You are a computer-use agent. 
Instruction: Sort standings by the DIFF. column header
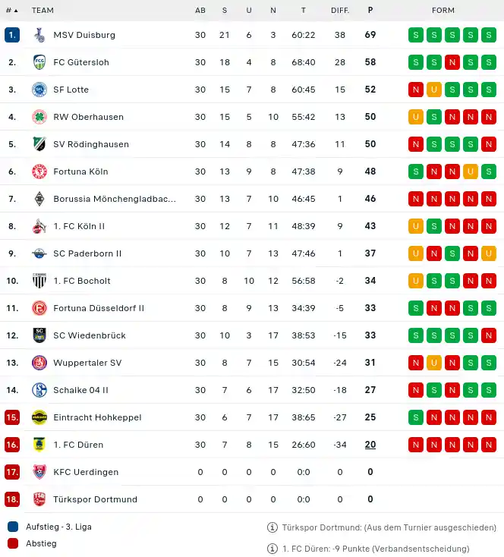click(x=340, y=11)
